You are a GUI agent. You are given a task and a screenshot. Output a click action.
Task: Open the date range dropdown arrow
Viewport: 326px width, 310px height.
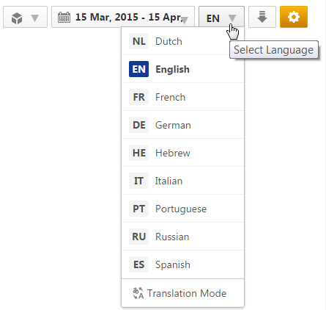click(x=185, y=21)
